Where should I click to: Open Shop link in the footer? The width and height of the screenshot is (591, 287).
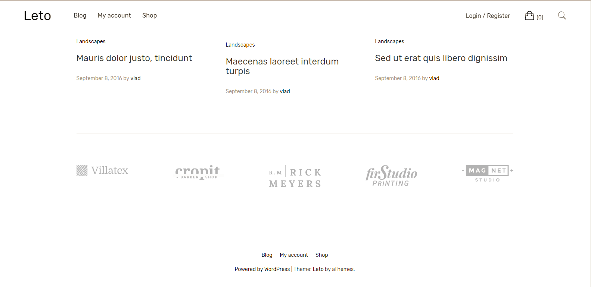[x=321, y=255]
